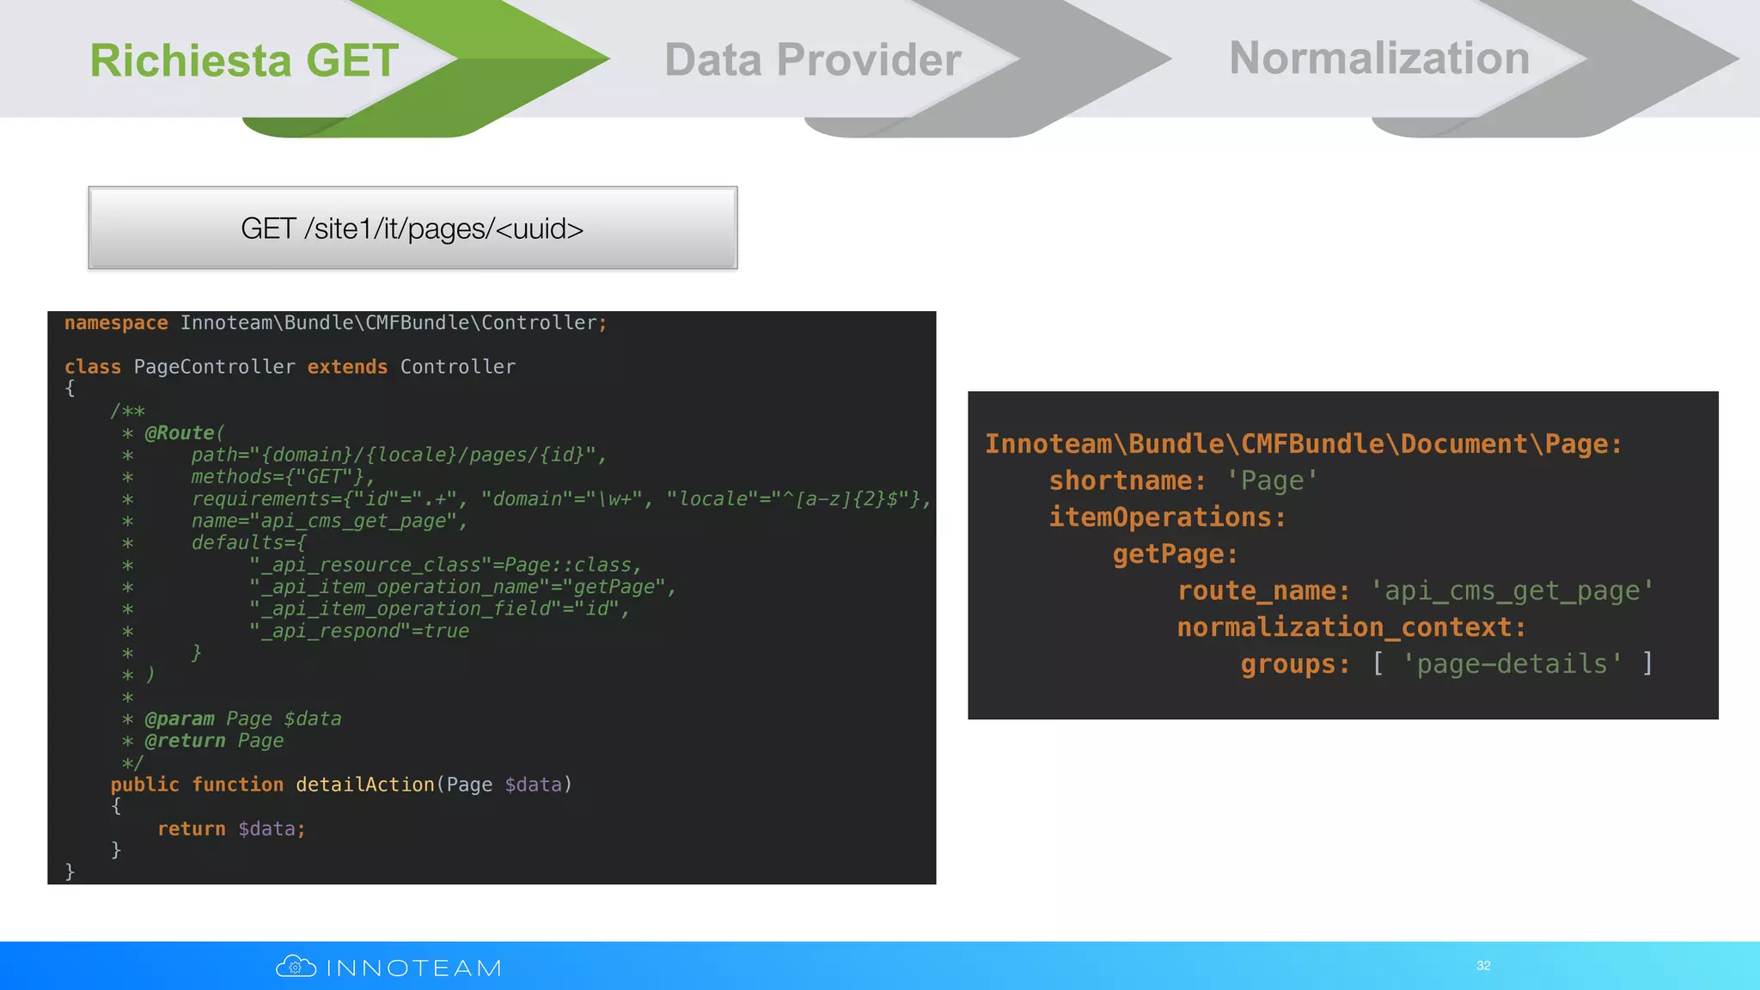1760x990 pixels.
Task: Click the INNOTEAM footer text
Action: (x=414, y=969)
